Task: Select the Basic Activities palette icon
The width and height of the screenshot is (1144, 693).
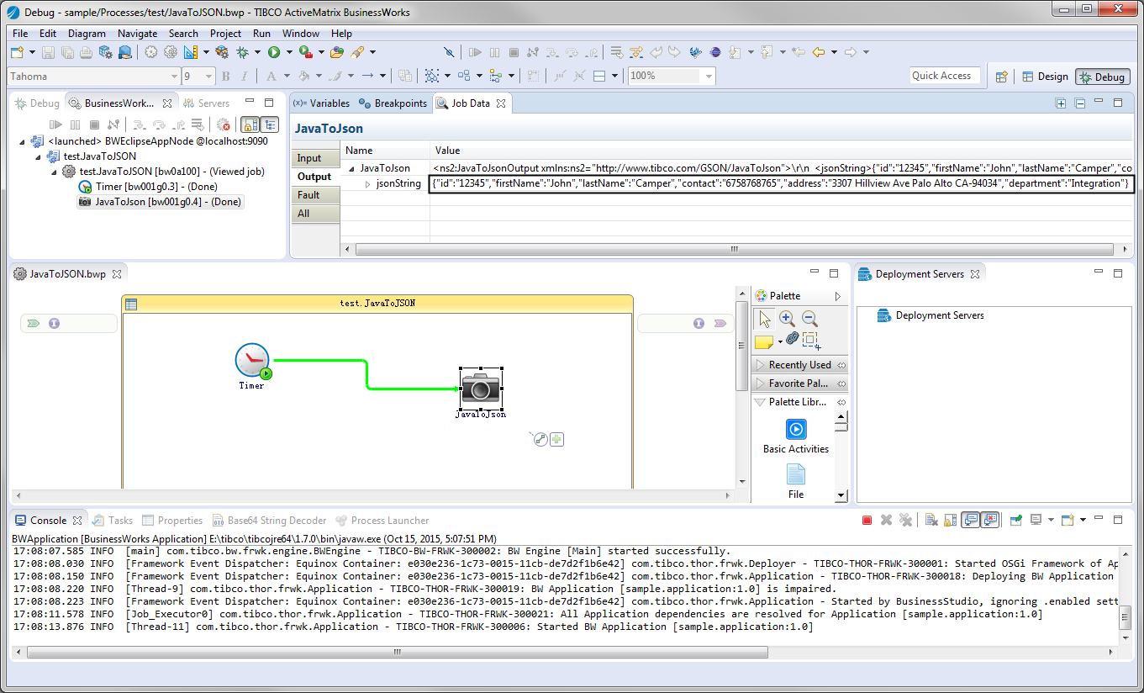Action: 795,430
